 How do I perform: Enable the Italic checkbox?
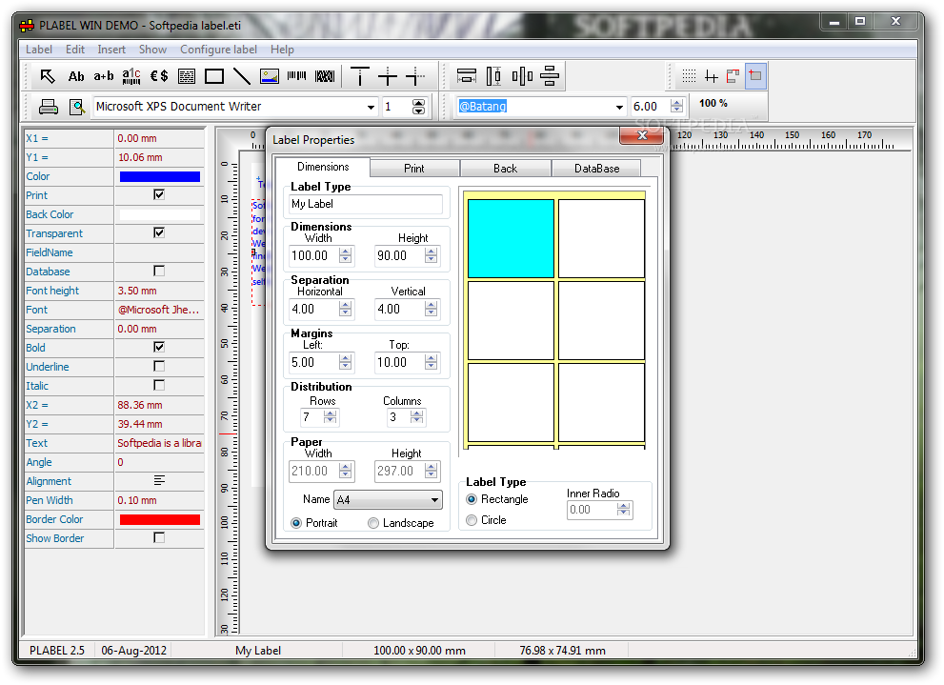coord(159,385)
